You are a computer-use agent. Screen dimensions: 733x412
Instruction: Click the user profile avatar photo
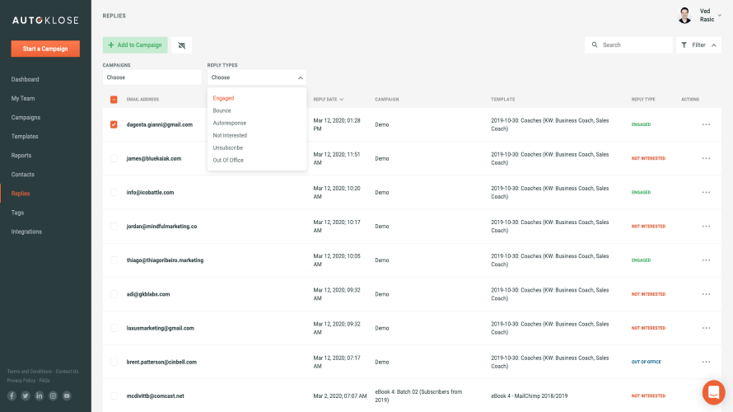(684, 16)
